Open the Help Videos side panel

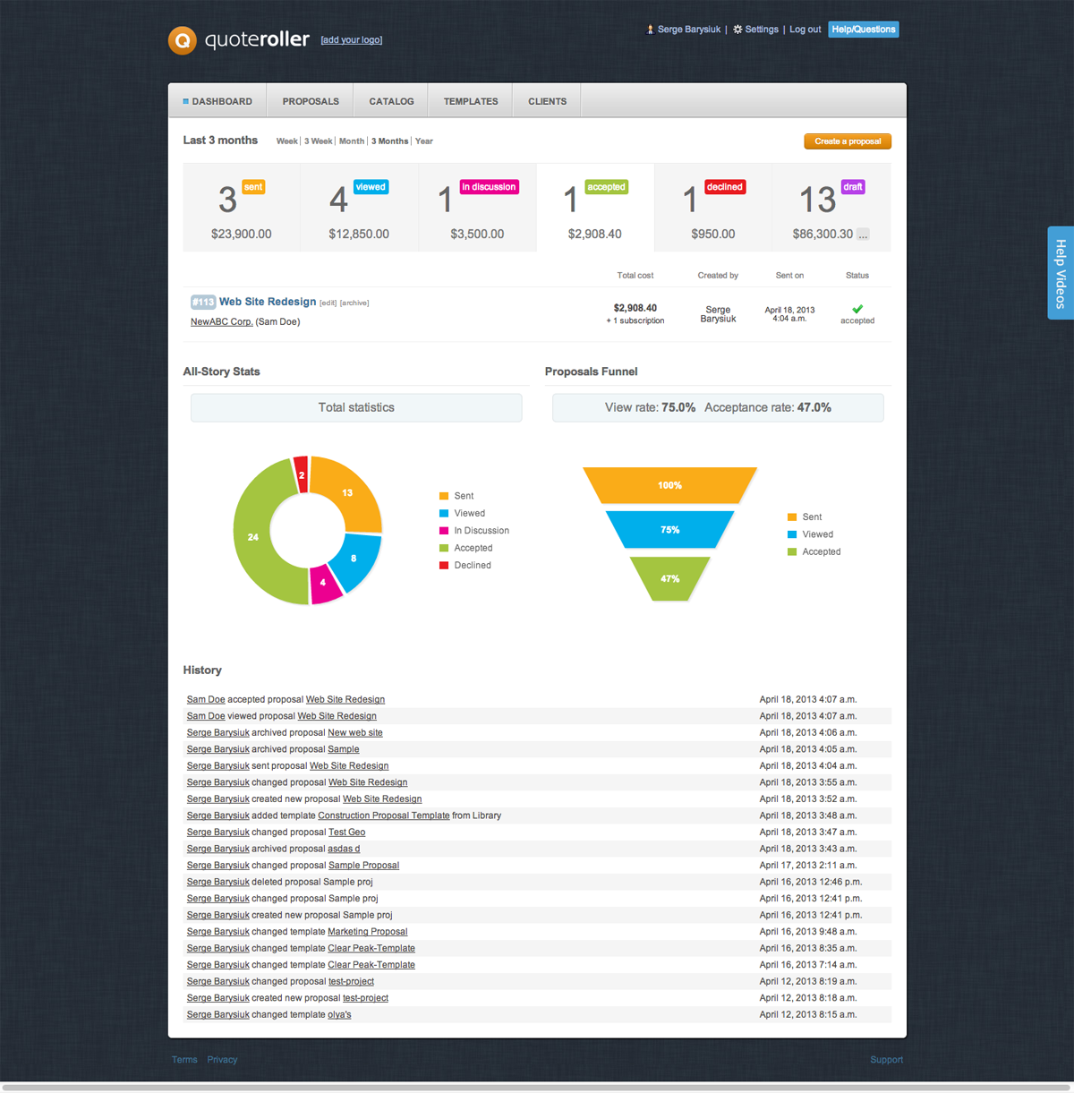point(1061,273)
